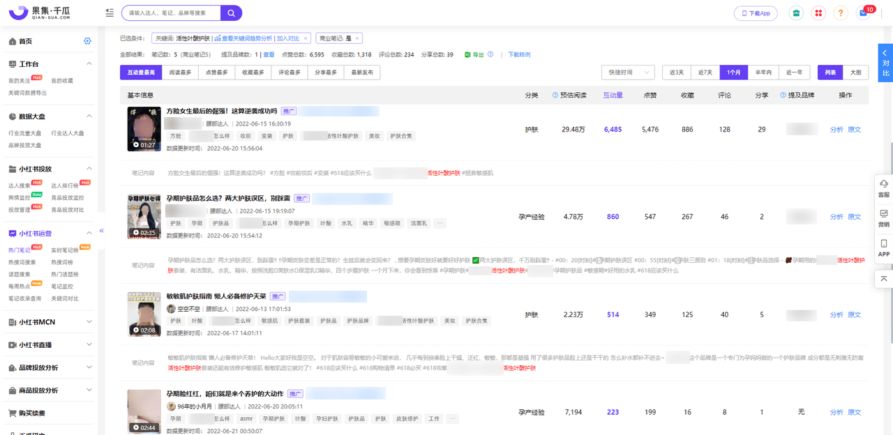Sort by 最新发布 tab

362,72
